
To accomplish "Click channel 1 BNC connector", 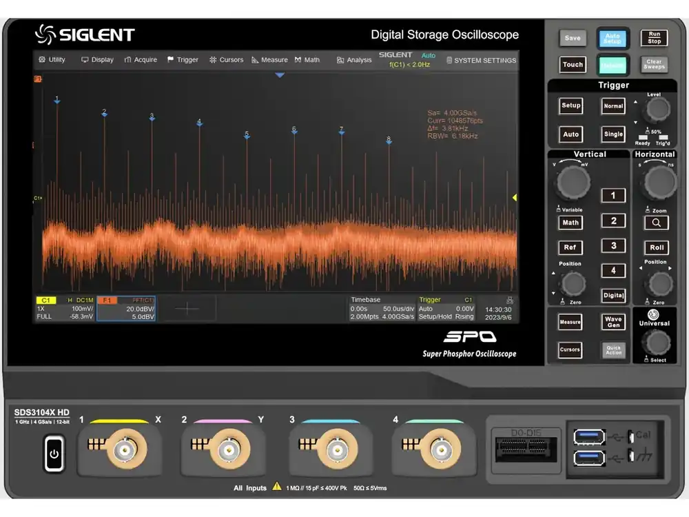I will click(125, 449).
